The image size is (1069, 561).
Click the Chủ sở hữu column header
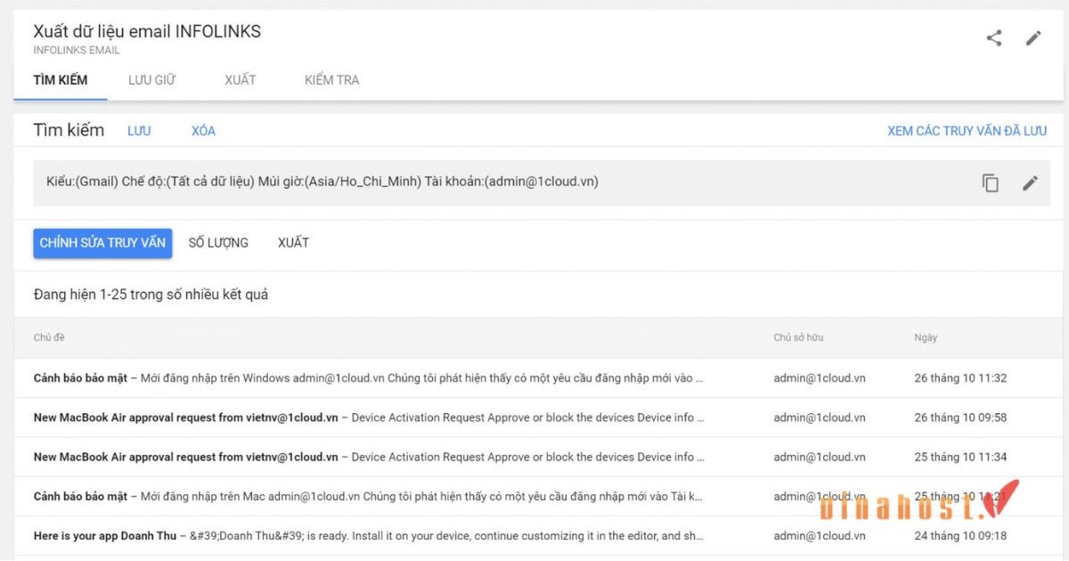tap(798, 337)
